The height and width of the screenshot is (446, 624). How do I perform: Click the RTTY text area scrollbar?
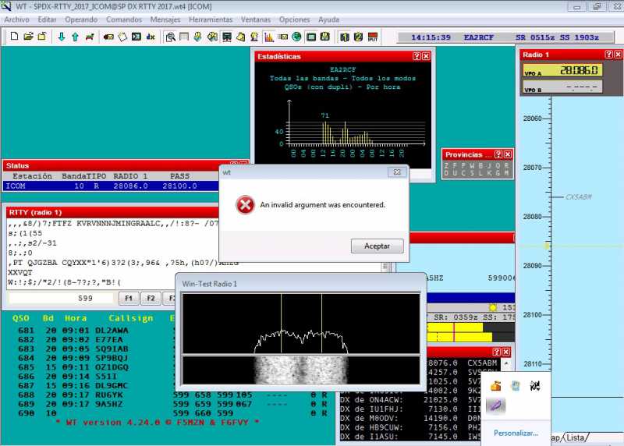[x=385, y=267]
